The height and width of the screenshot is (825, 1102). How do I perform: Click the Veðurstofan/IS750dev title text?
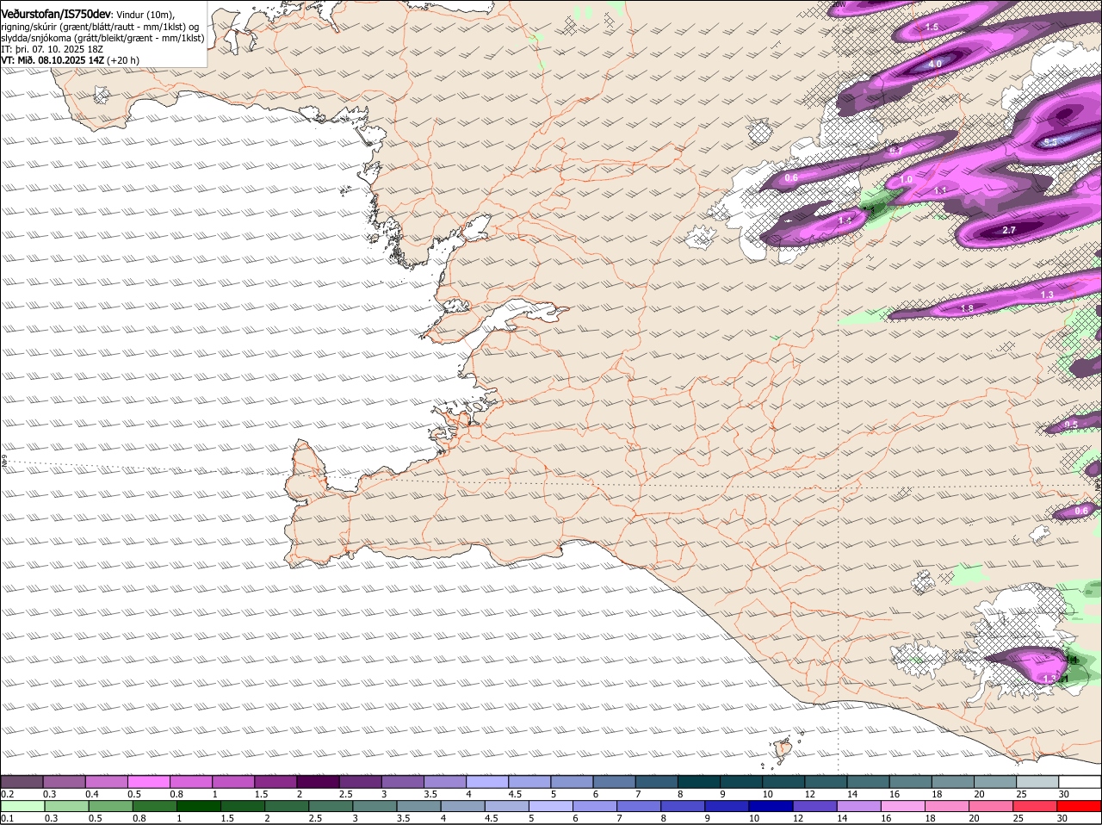(x=56, y=14)
